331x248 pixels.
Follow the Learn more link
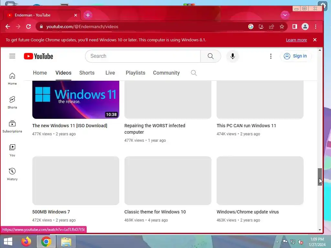click(296, 40)
